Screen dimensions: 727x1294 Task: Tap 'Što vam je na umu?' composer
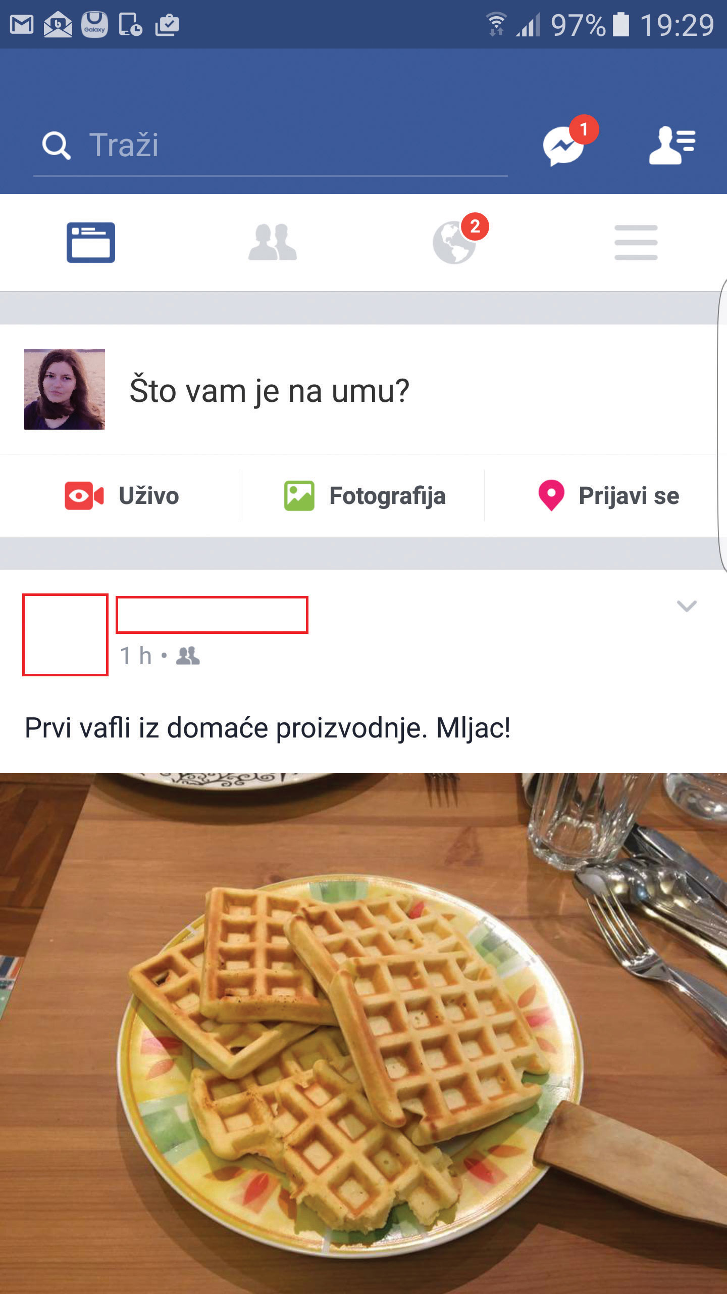point(269,391)
